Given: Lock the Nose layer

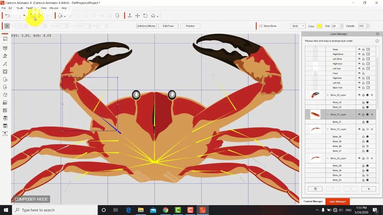Looking at the screenshot, I should point(363,49).
